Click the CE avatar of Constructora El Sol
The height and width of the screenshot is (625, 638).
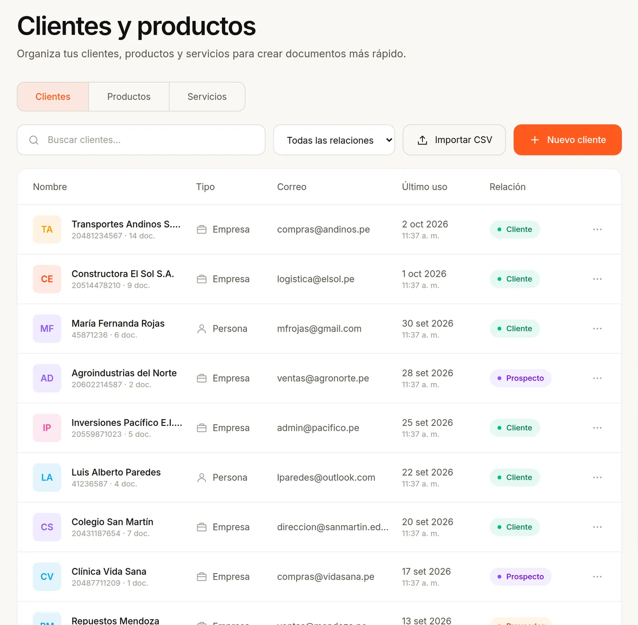tap(47, 279)
